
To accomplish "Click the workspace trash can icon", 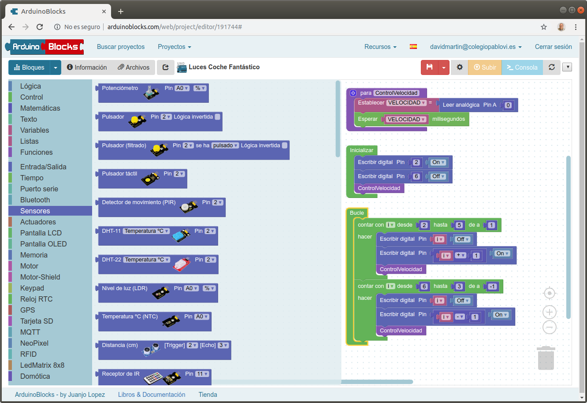I will [546, 358].
